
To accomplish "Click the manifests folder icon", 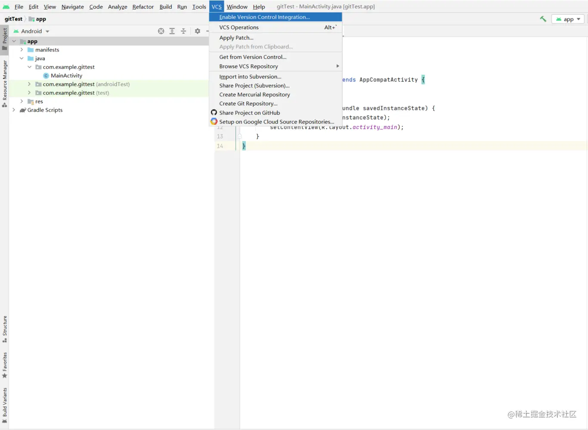I will pyautogui.click(x=31, y=50).
